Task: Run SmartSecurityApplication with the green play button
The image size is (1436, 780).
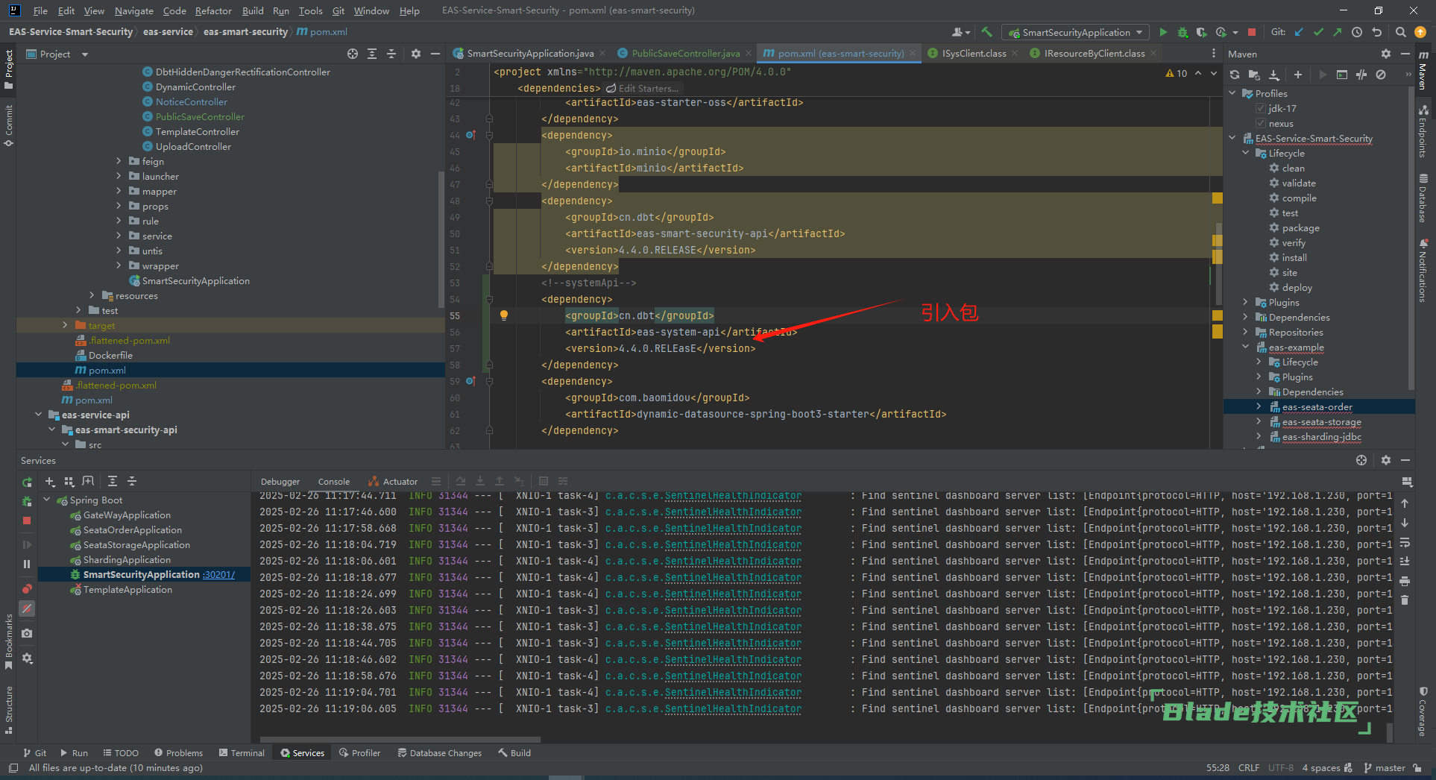Action: coord(1163,32)
